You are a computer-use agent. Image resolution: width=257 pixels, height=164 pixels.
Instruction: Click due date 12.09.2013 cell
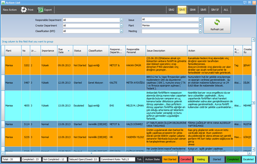[65, 83]
